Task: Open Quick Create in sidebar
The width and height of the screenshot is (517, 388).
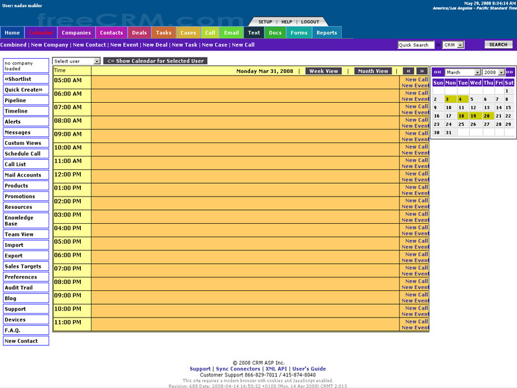Action: tap(26, 90)
